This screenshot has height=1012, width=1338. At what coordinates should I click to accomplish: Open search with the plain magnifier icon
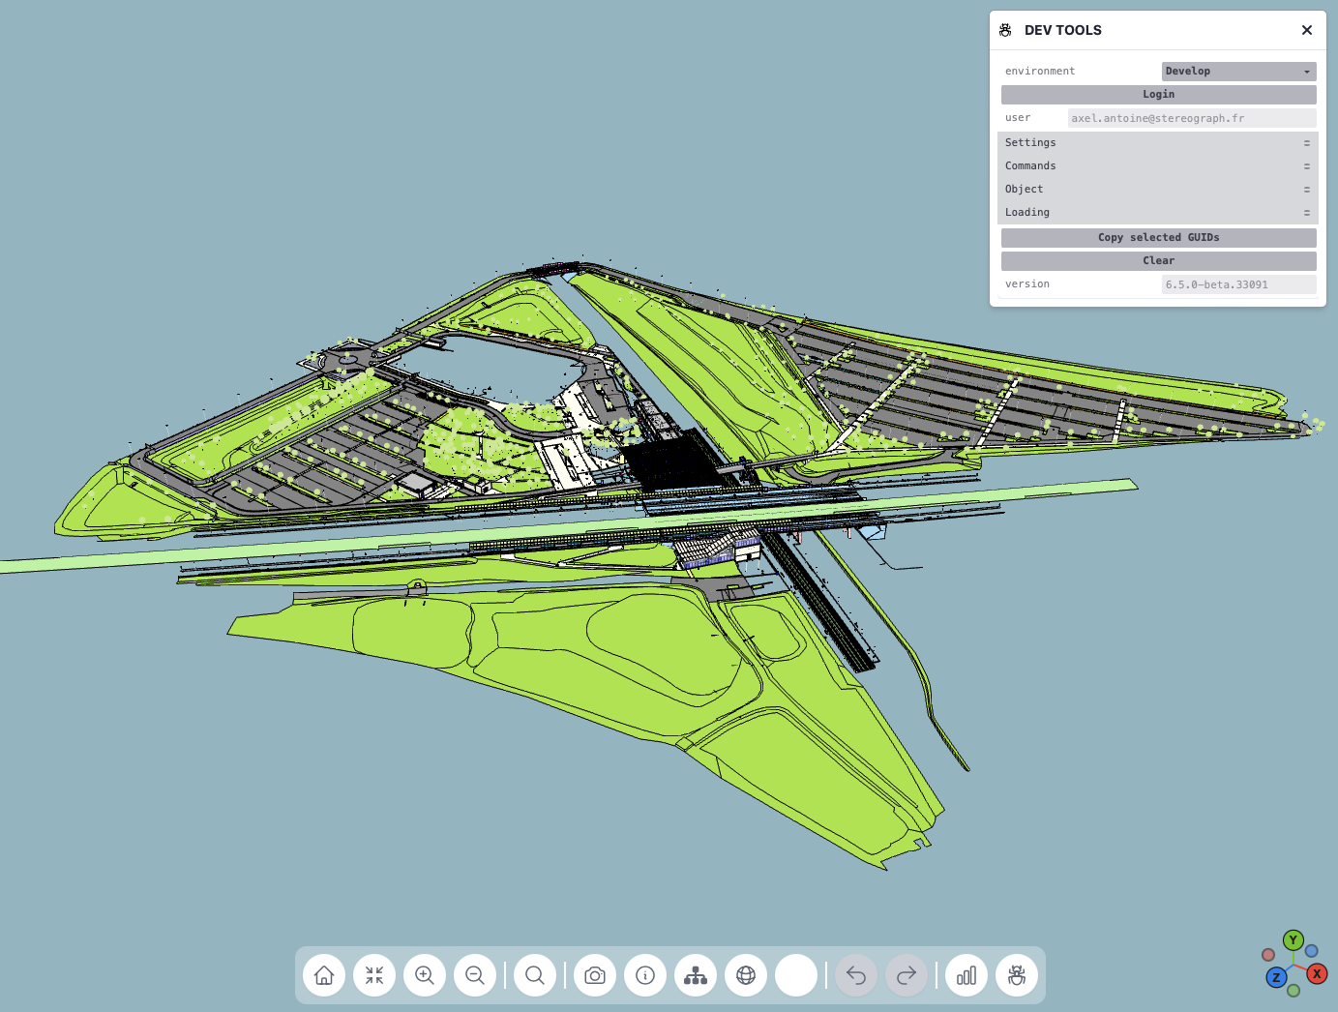(535, 975)
